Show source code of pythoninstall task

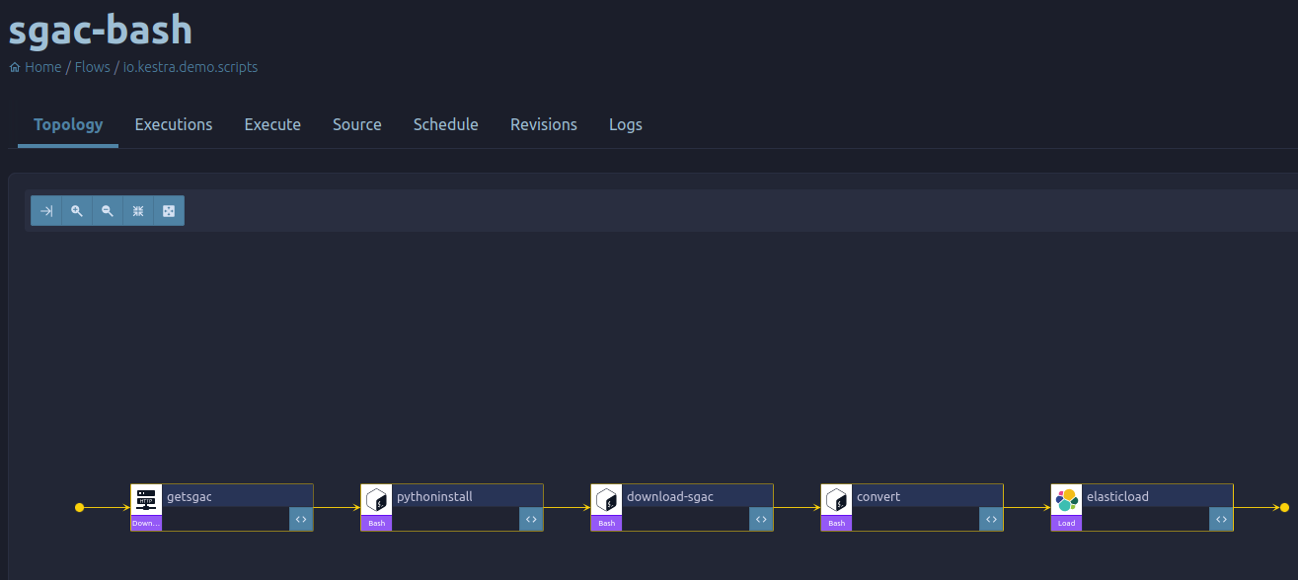(x=531, y=519)
